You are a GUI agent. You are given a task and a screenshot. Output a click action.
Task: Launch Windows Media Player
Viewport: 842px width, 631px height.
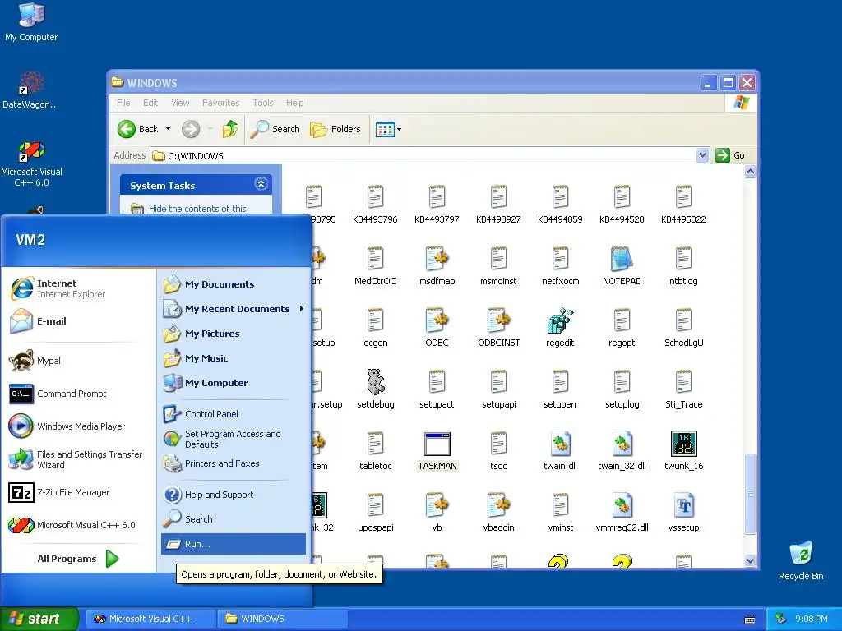67,426
